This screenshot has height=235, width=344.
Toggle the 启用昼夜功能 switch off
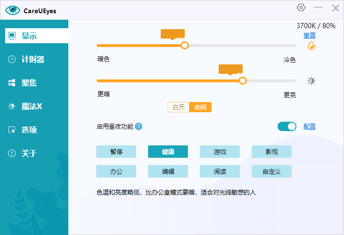tap(287, 126)
